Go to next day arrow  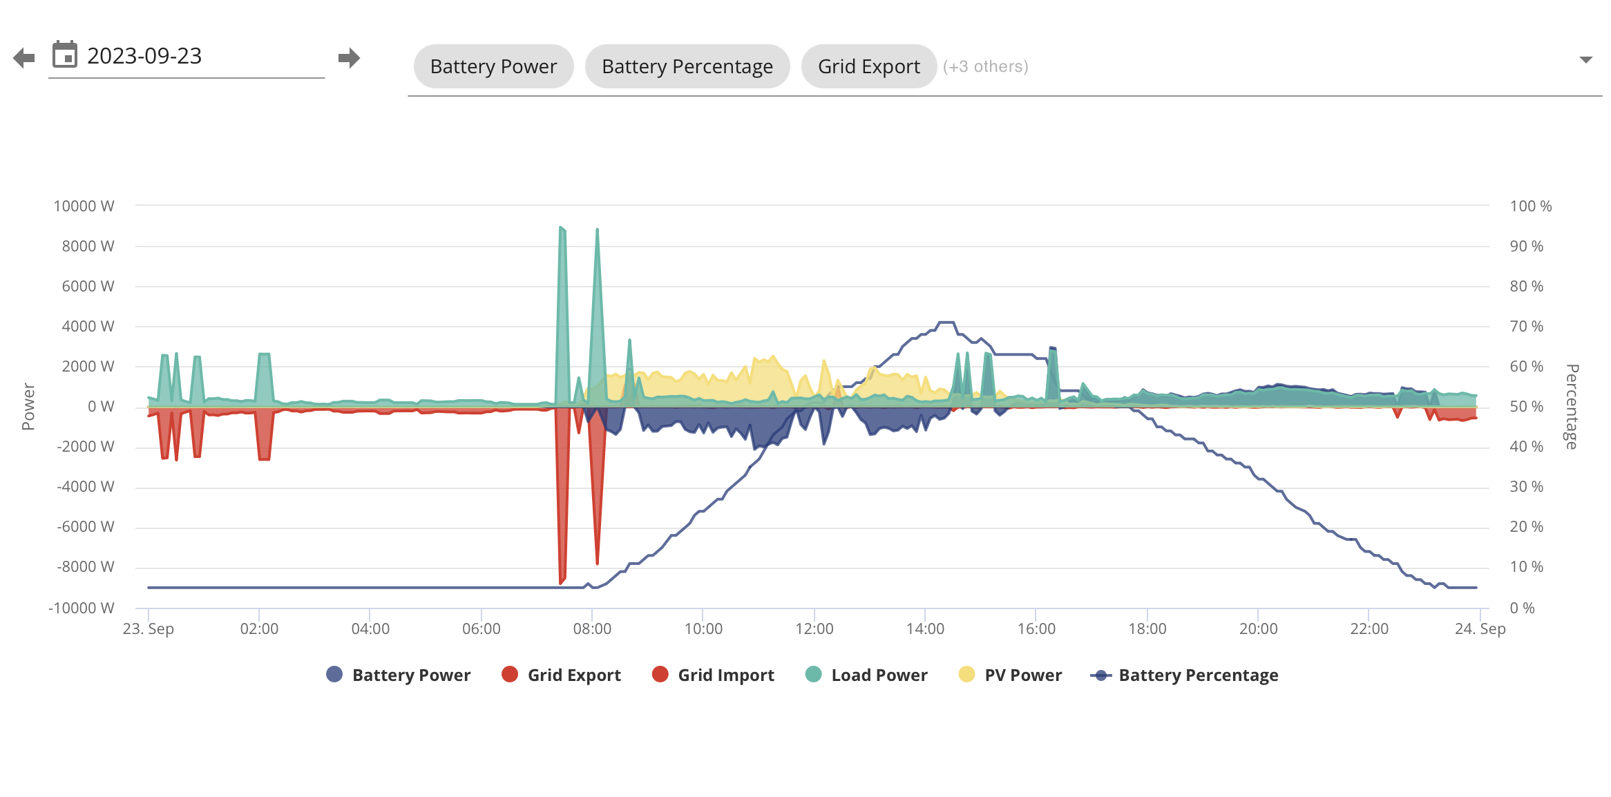[350, 58]
